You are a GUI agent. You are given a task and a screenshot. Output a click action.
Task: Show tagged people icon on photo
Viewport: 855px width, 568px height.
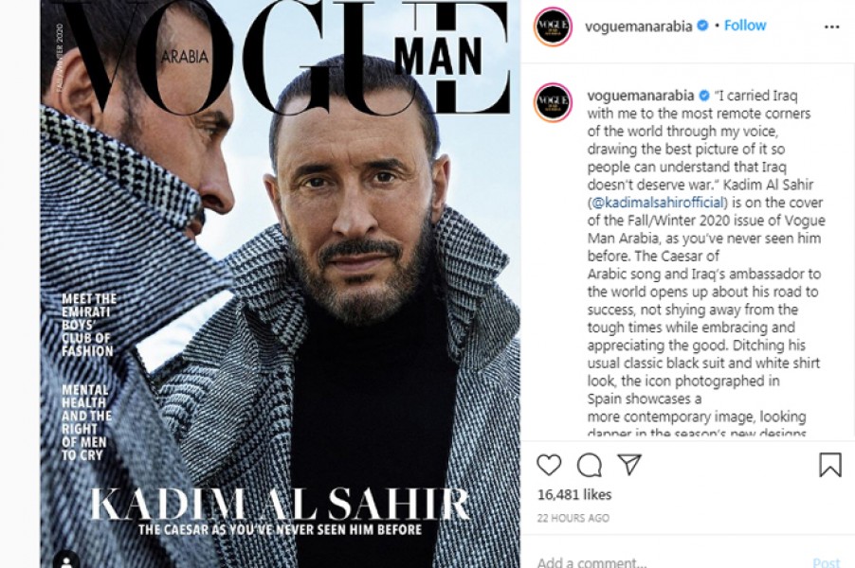(x=67, y=561)
